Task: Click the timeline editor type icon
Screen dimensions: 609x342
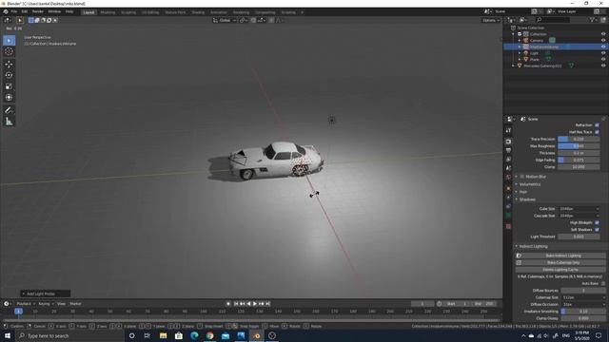Action: (x=7, y=304)
